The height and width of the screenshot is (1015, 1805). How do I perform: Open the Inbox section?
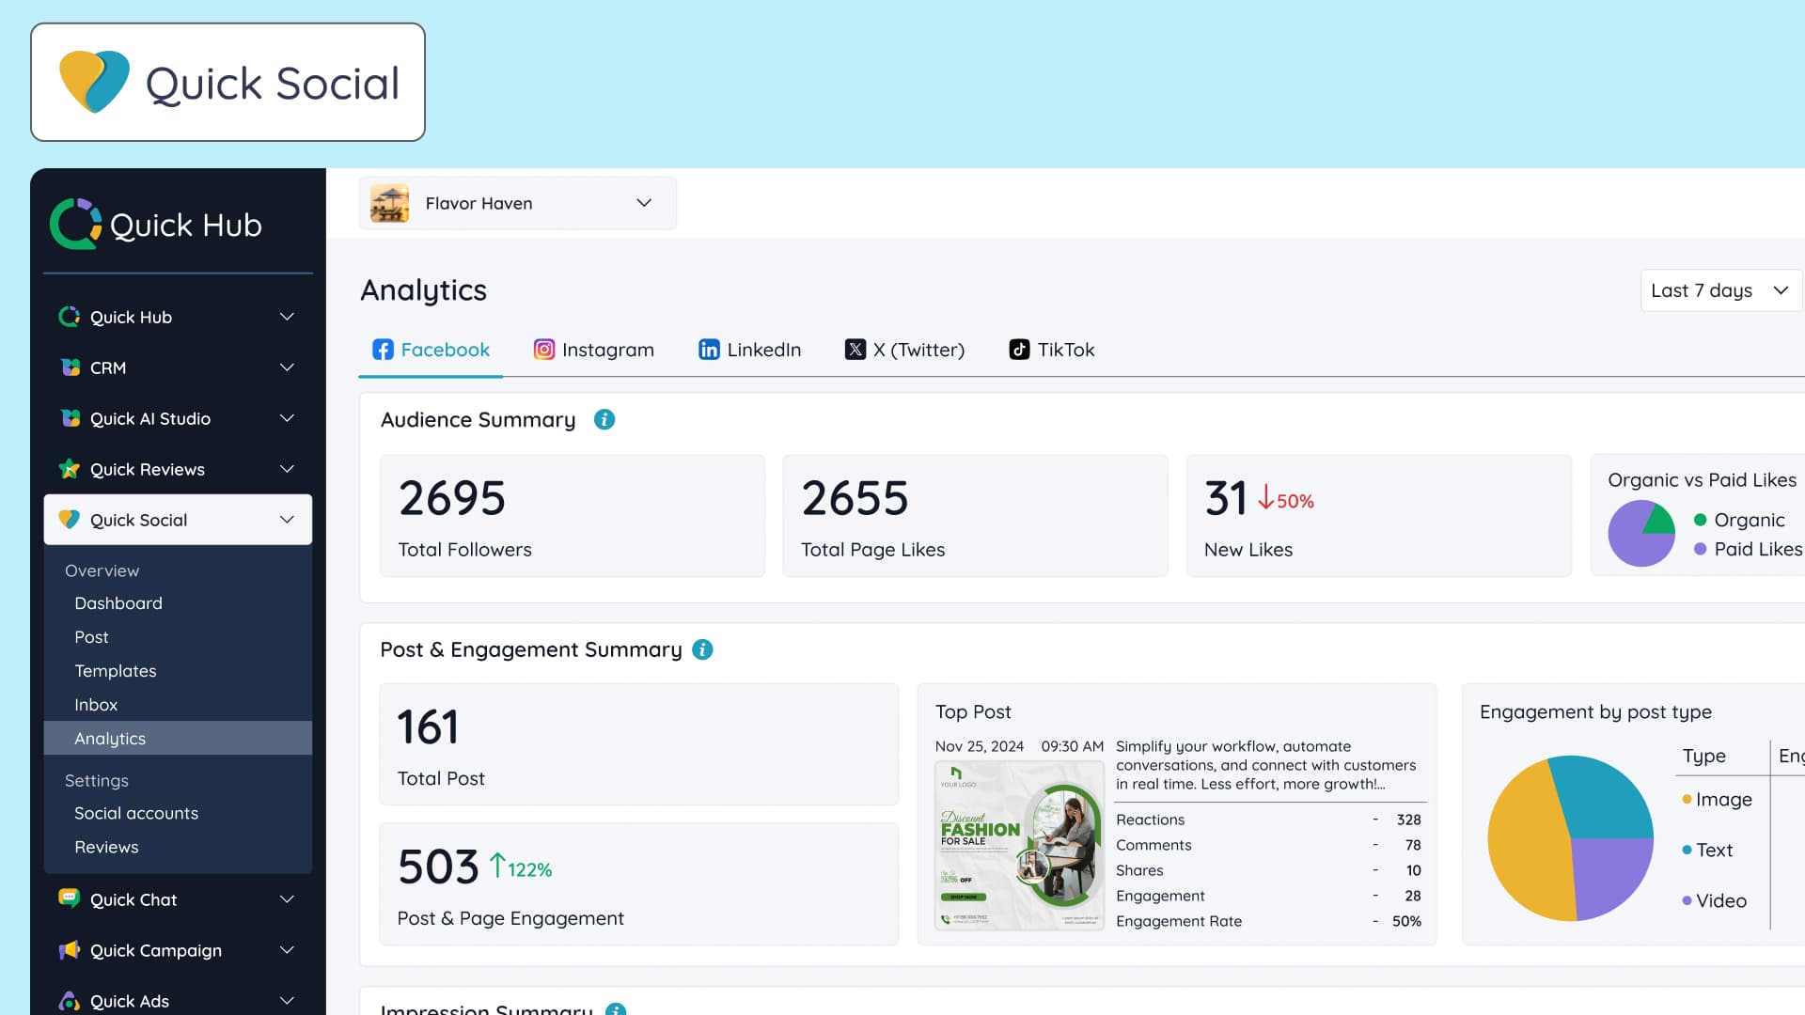pos(96,704)
